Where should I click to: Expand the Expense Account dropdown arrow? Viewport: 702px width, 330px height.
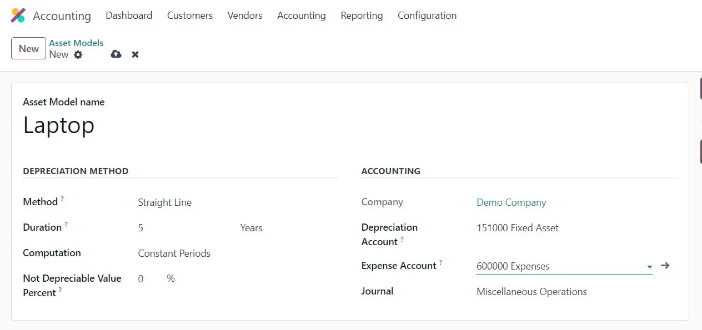(x=649, y=267)
